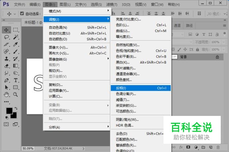
Task: Create new adjustment layer
Action: 196,147
